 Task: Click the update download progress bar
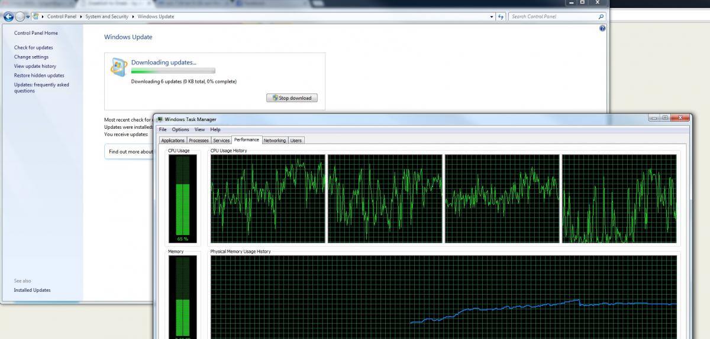click(x=173, y=71)
